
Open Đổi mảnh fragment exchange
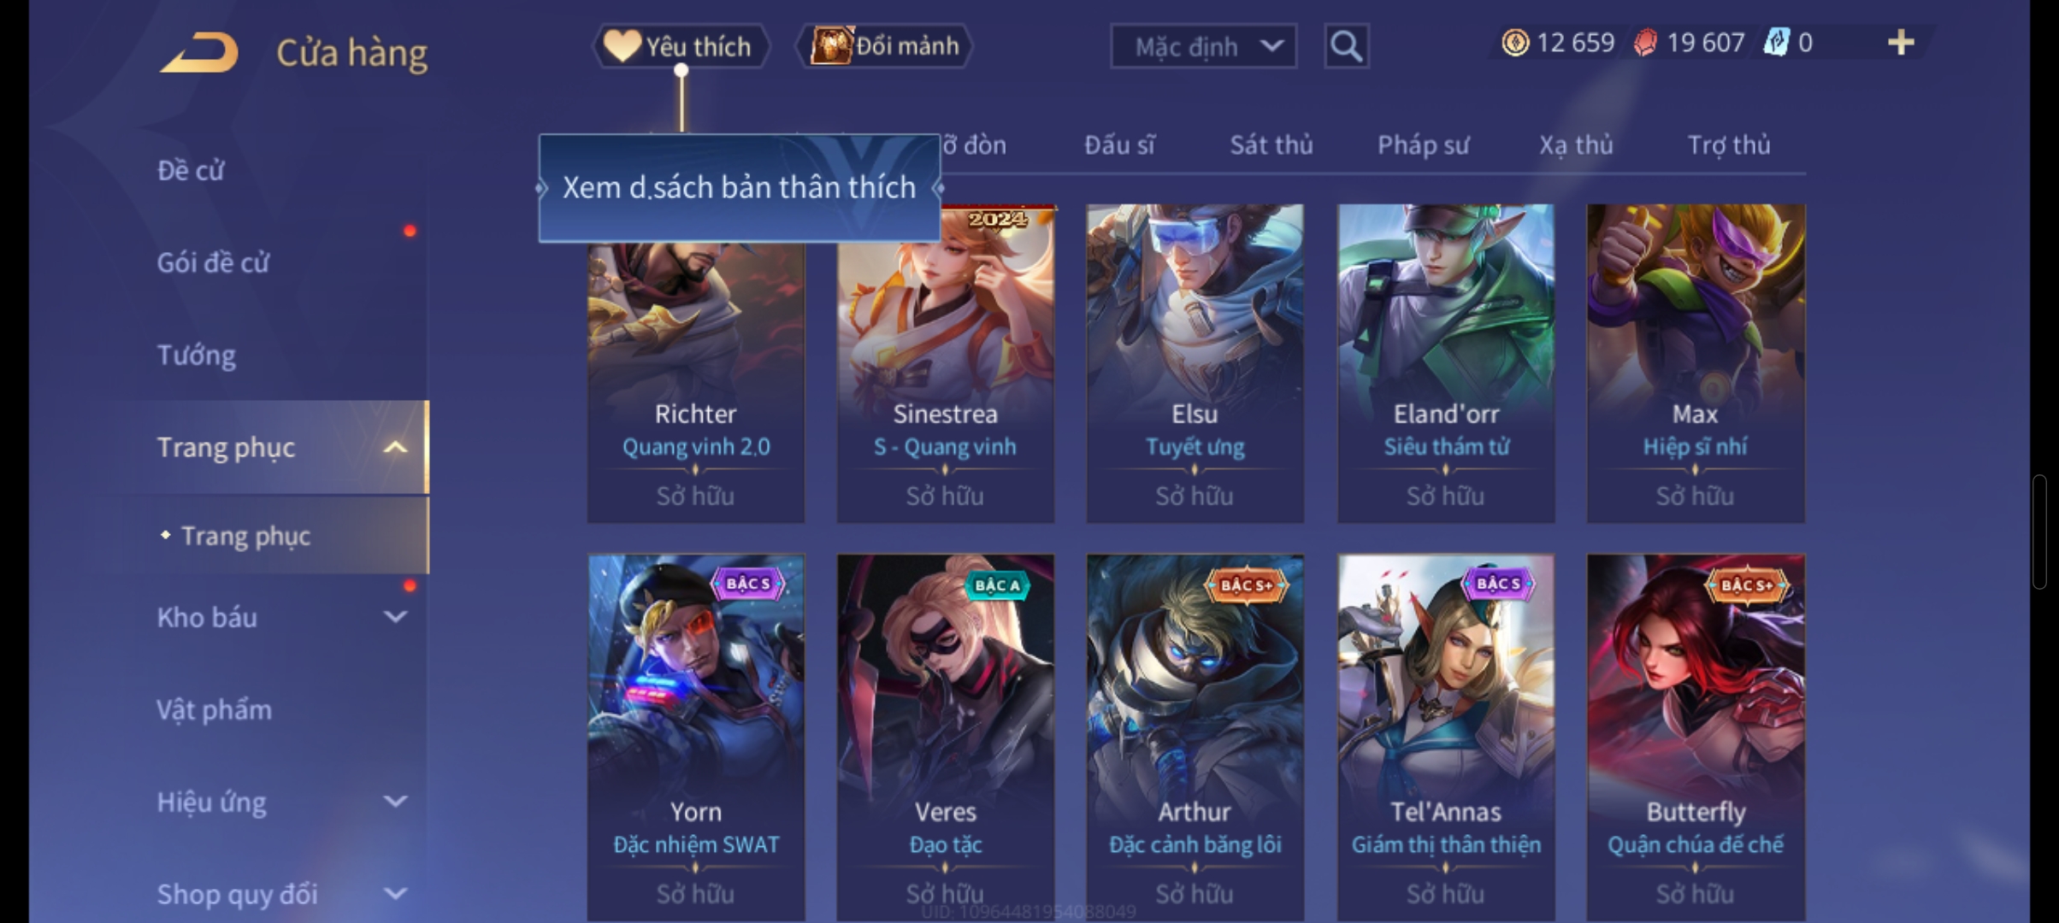coord(885,45)
